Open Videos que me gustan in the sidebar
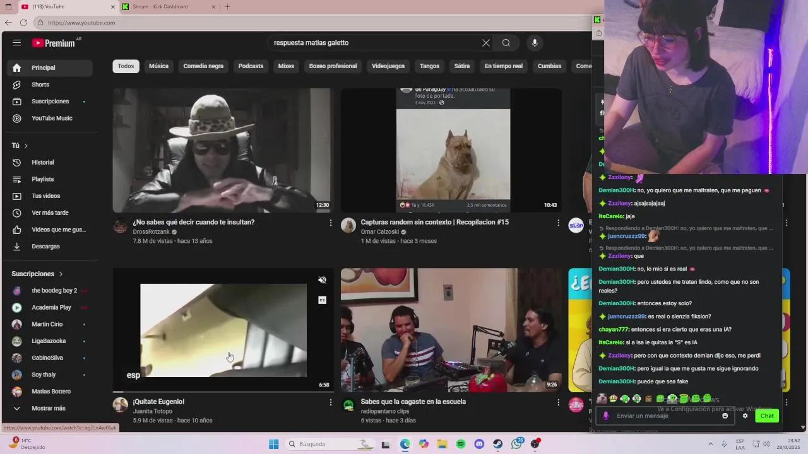The height and width of the screenshot is (454, 808). (x=50, y=230)
